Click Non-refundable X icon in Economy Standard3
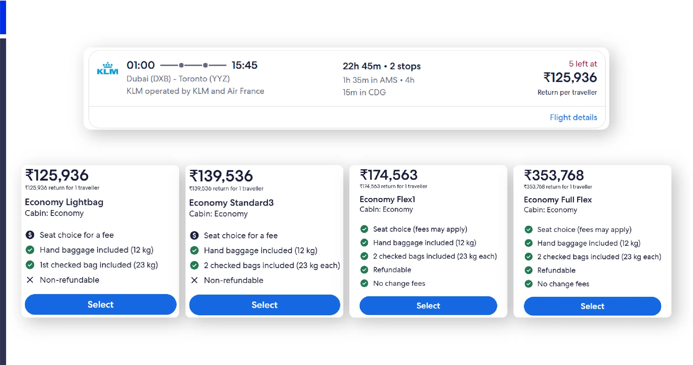The height and width of the screenshot is (365, 693). (x=194, y=280)
